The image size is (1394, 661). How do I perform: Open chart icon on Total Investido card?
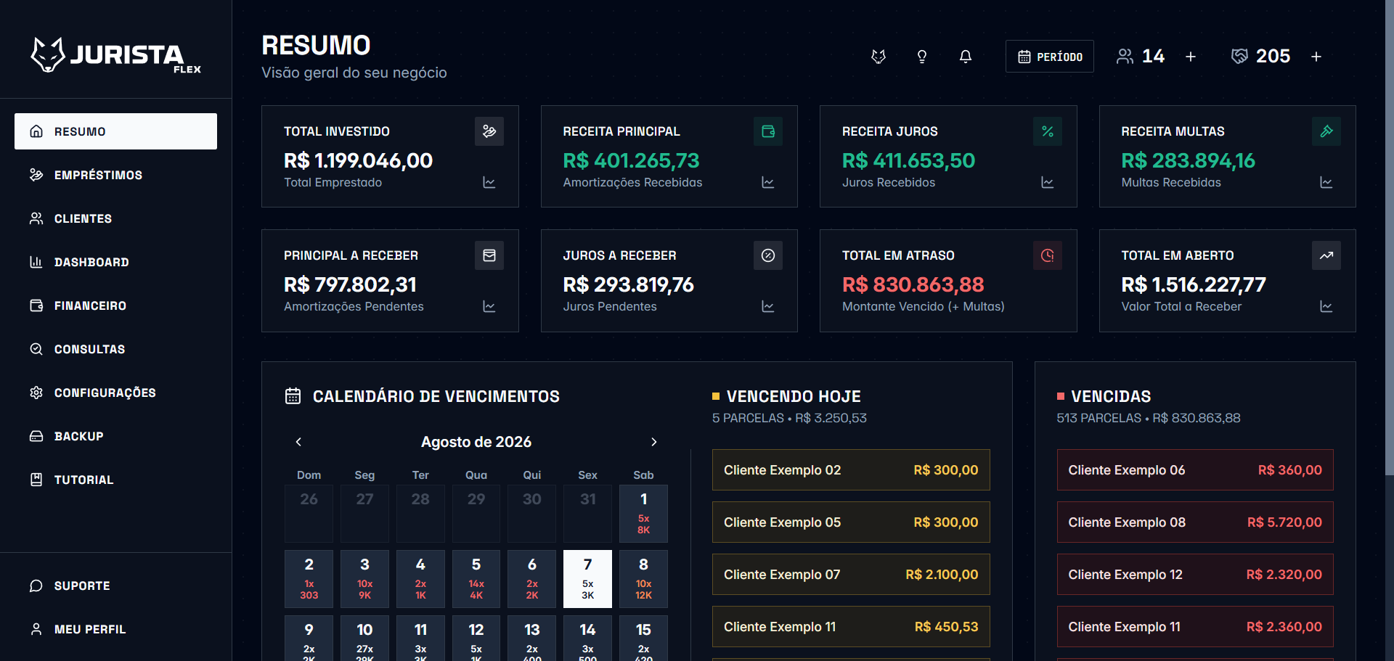tap(489, 183)
